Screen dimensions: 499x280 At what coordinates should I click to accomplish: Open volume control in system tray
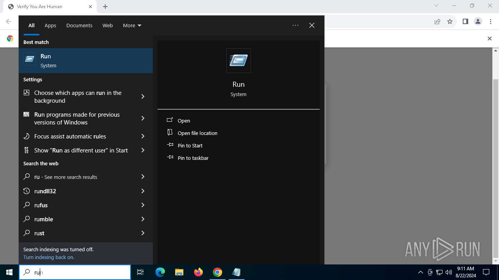449,272
